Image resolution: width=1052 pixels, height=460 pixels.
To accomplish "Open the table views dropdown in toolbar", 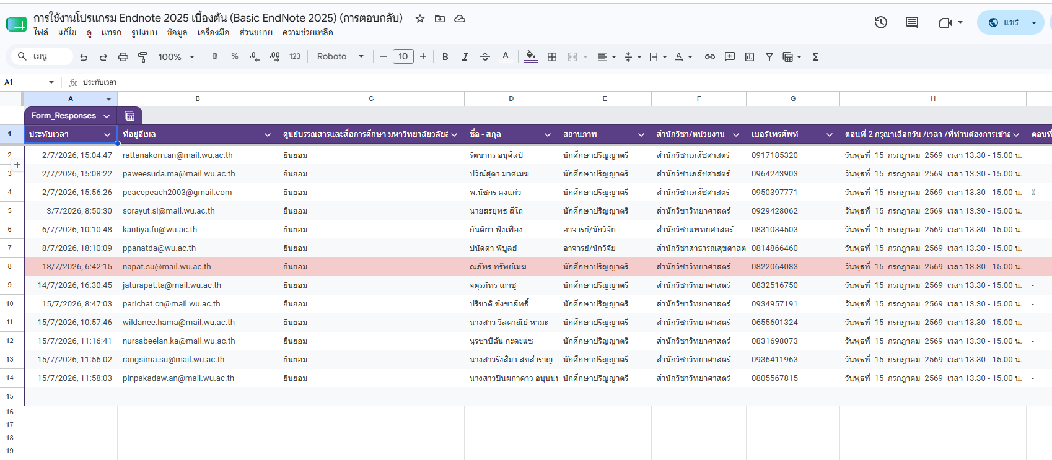I will 792,57.
